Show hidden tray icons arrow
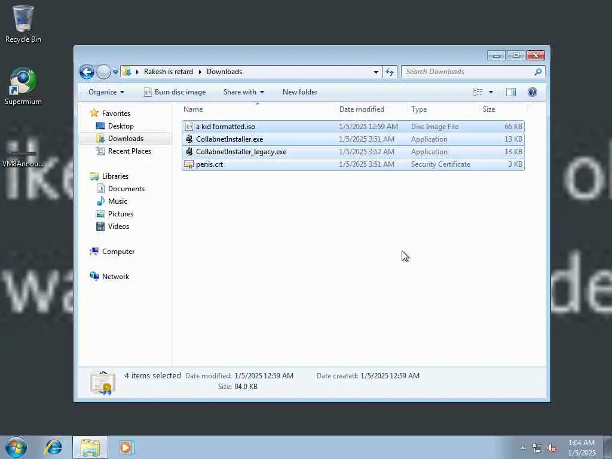612x459 pixels. coord(522,448)
